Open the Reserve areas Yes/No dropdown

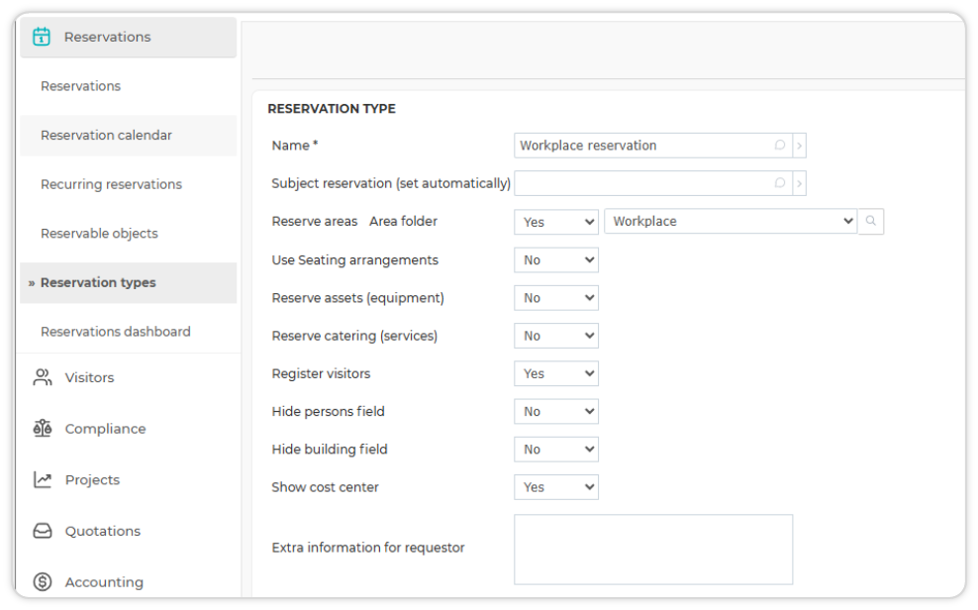pyautogui.click(x=556, y=222)
